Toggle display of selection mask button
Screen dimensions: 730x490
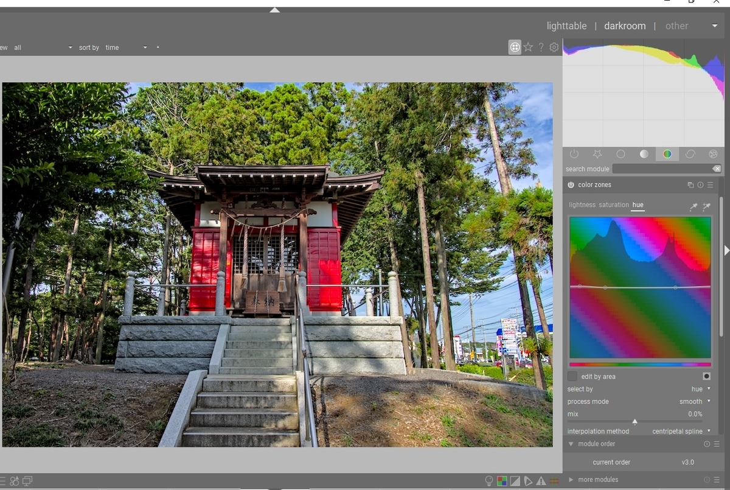pyautogui.click(x=706, y=376)
